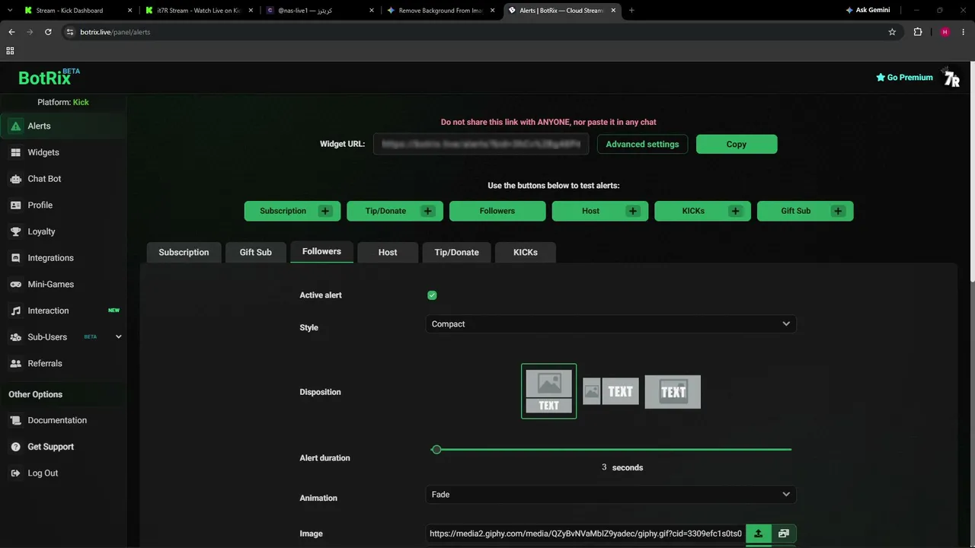Go back to the previous page
This screenshot has width=975, height=548.
coord(11,32)
